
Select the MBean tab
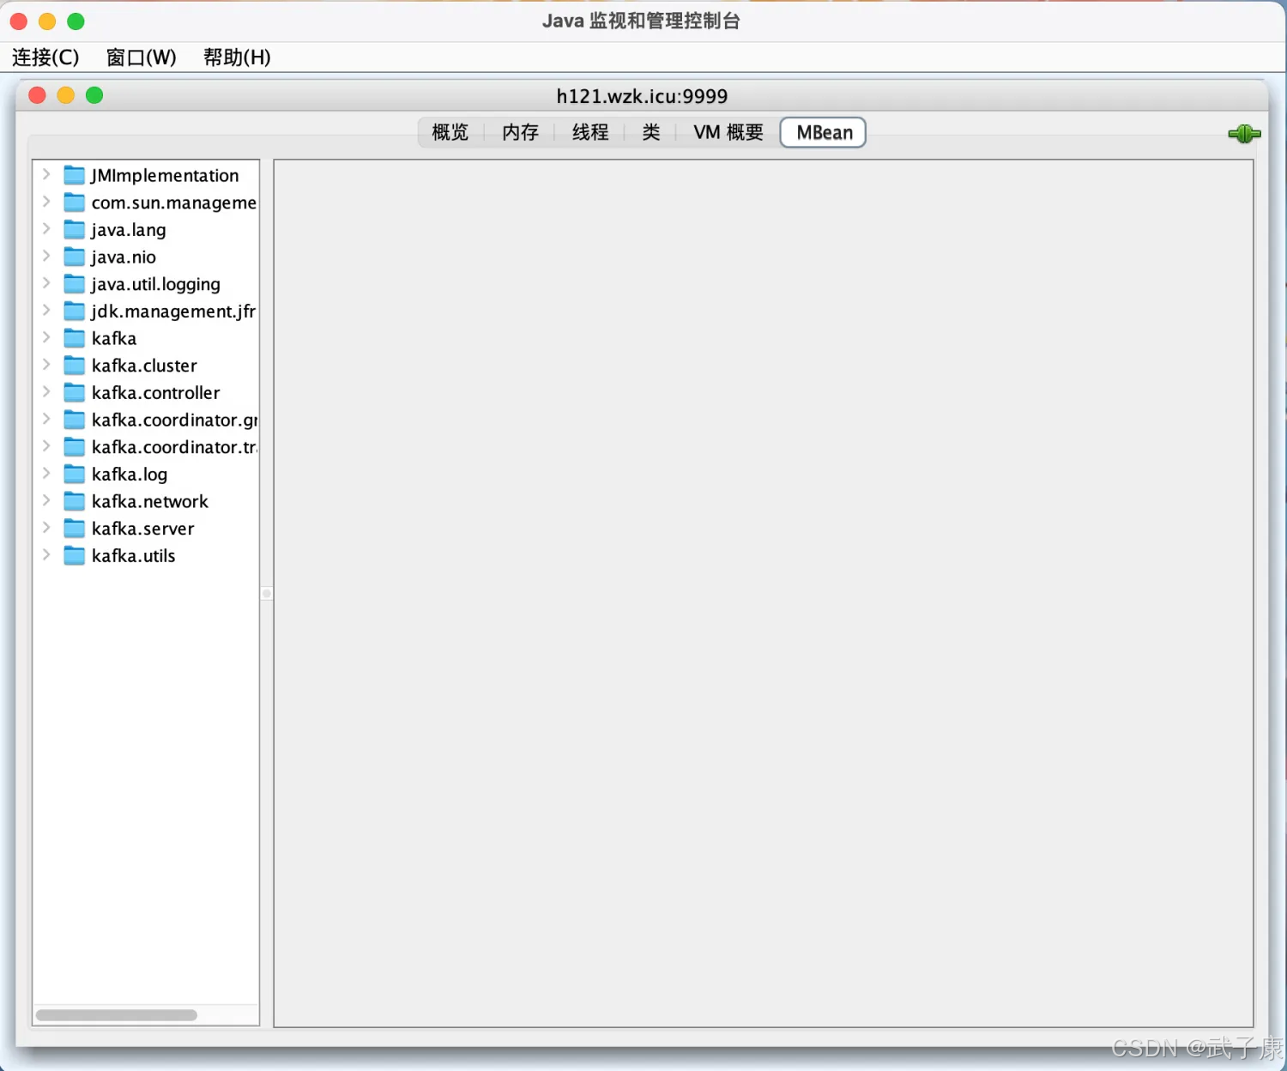(824, 132)
